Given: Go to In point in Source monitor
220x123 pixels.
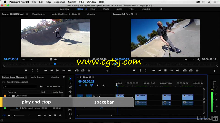Looking at the screenshot, I should [x=46, y=71].
